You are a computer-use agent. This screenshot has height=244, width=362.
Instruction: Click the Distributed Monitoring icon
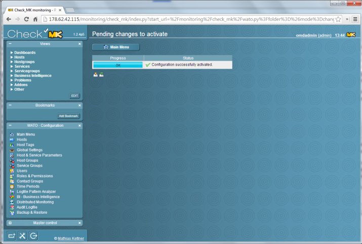12,202
